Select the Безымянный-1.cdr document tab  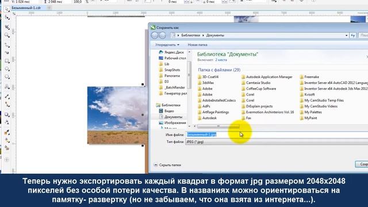click(x=26, y=7)
